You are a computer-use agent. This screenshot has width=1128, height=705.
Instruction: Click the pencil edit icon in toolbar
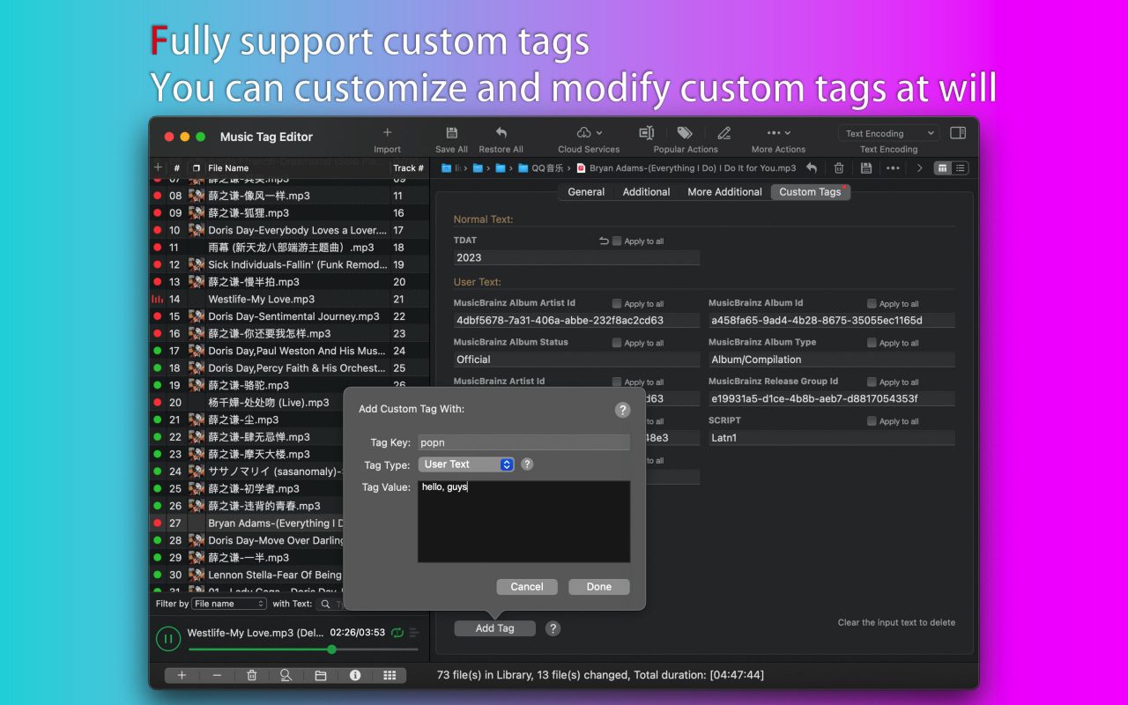[724, 133]
